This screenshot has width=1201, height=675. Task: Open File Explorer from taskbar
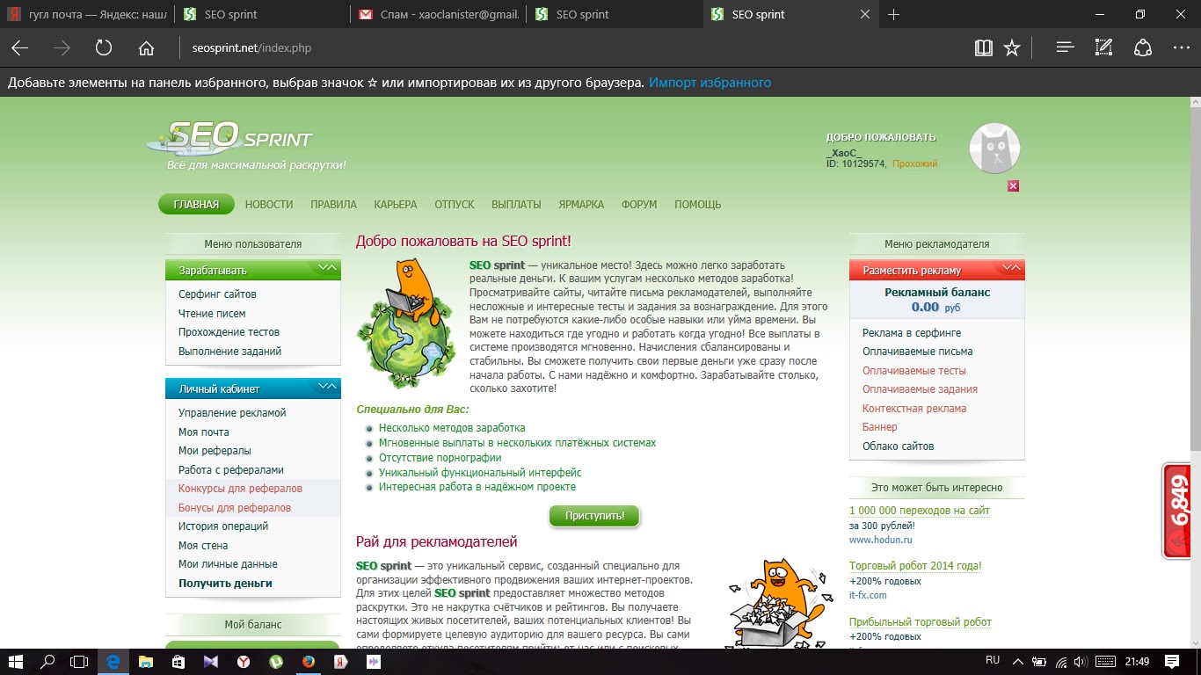click(x=145, y=661)
